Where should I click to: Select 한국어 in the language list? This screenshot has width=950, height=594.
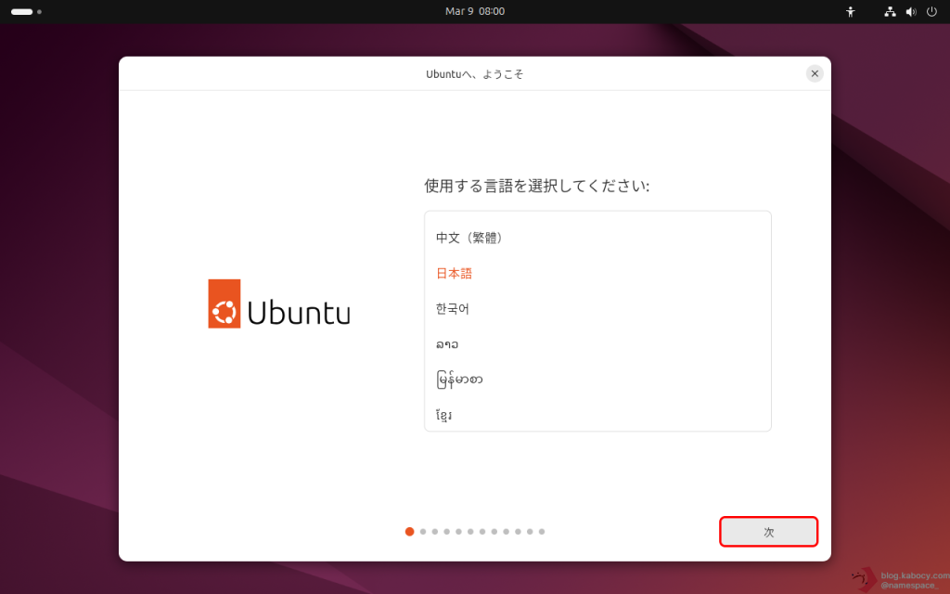point(453,308)
